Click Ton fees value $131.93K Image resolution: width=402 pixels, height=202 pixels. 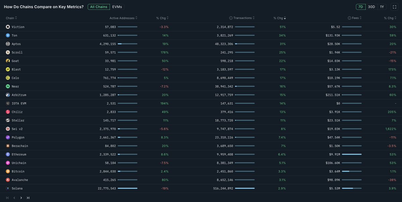(333, 35)
